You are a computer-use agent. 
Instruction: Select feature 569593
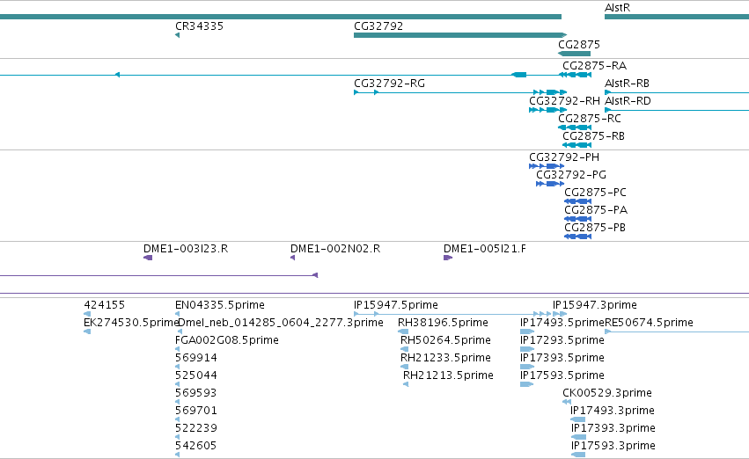click(x=196, y=393)
